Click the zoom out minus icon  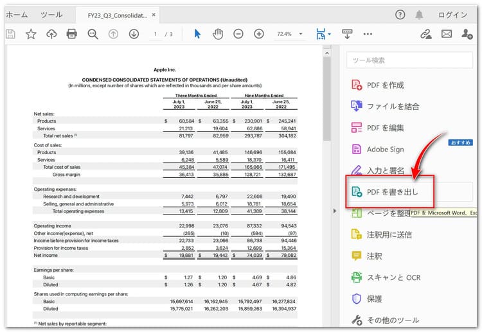click(x=238, y=34)
